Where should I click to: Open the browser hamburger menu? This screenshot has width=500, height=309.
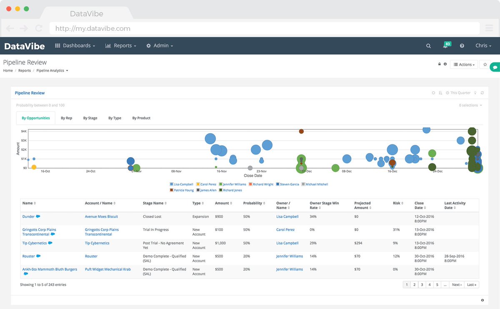489,29
